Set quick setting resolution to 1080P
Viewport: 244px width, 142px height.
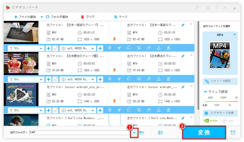tap(223, 98)
